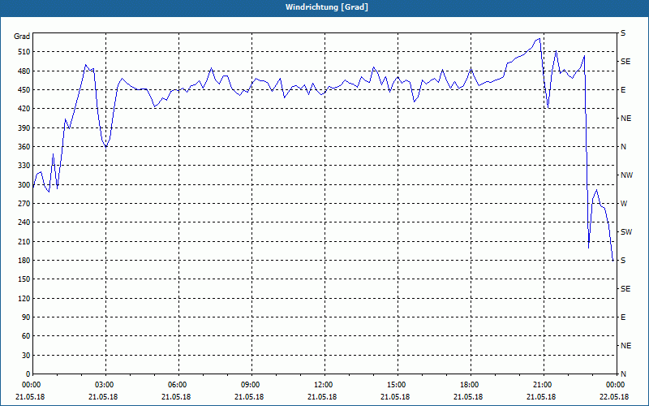Image resolution: width=649 pixels, height=406 pixels.
Task: Click the NW compass label
Action: (626, 175)
